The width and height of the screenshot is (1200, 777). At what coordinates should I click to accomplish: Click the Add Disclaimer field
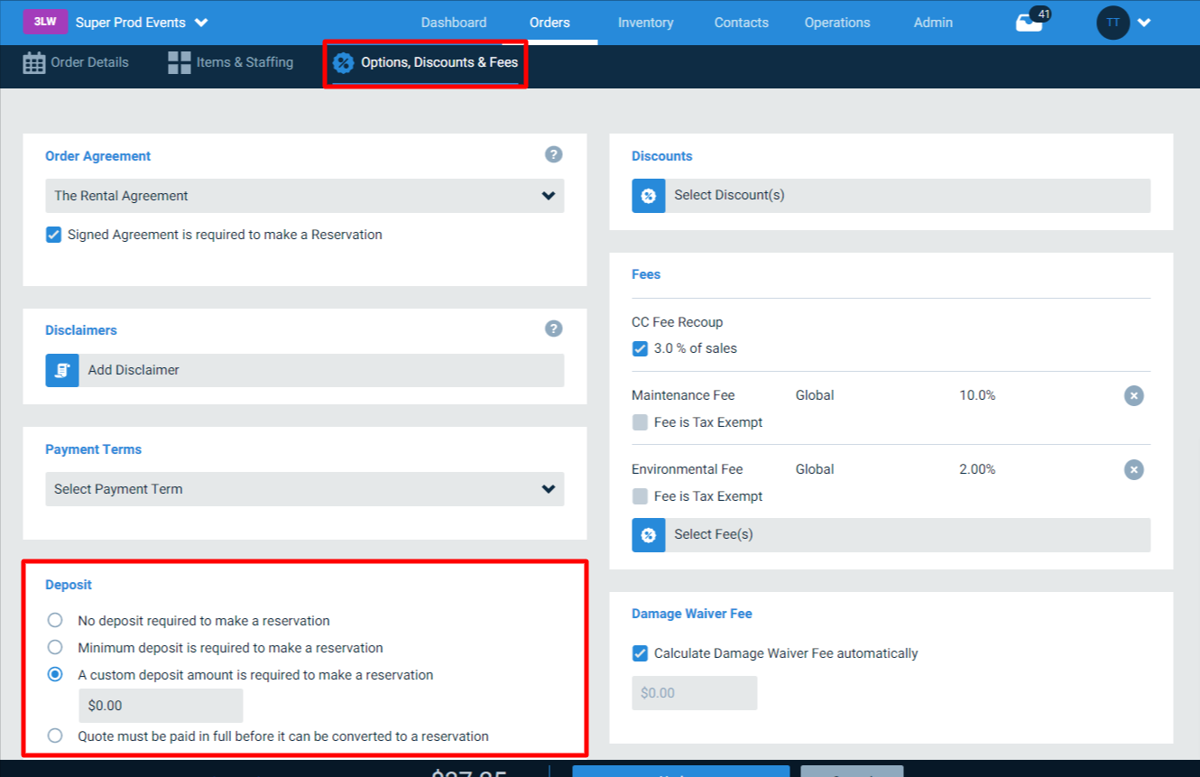tap(305, 370)
